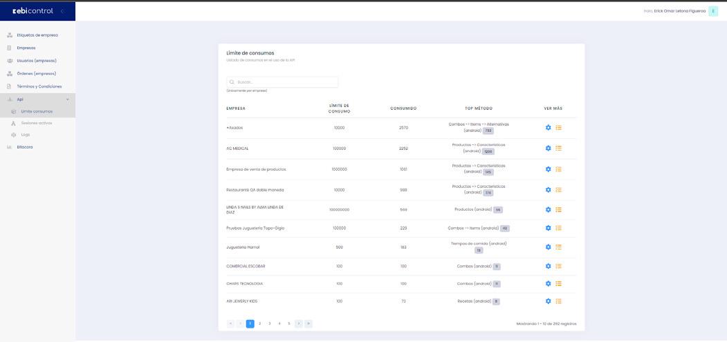Screen dimensions: 727x342
Task: Open Logs in the Api submenu
Action: pos(26,135)
